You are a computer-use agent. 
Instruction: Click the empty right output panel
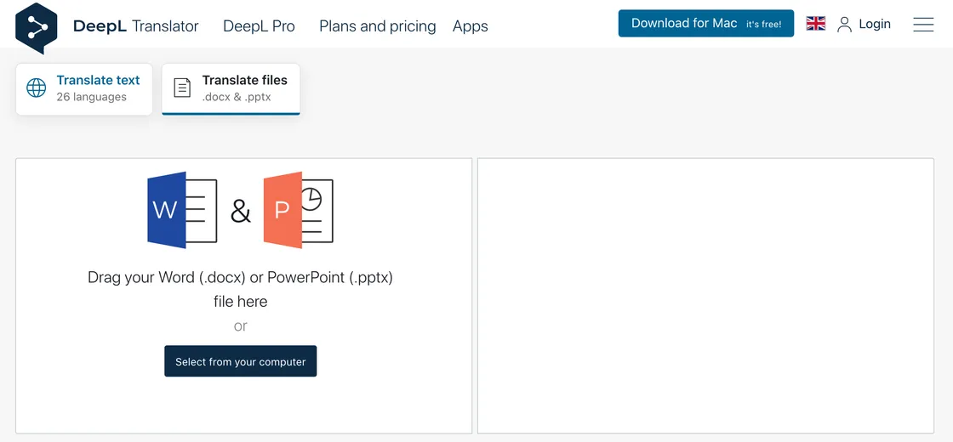tap(705, 296)
